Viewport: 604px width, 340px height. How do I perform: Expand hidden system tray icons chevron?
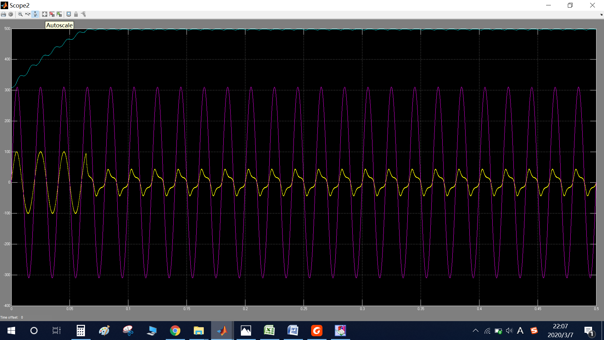(x=475, y=331)
